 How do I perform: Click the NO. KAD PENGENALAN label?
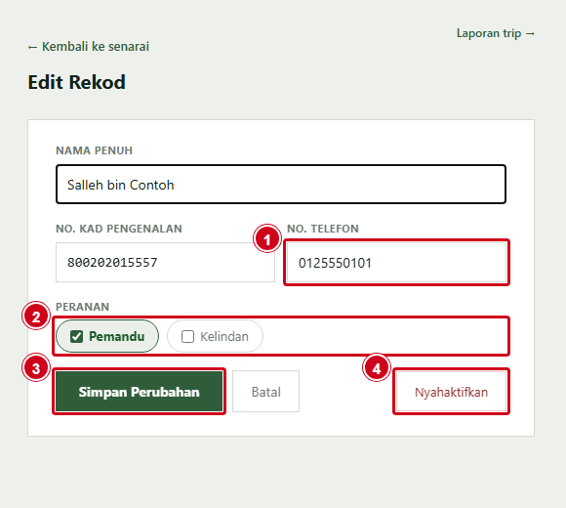[x=119, y=229]
